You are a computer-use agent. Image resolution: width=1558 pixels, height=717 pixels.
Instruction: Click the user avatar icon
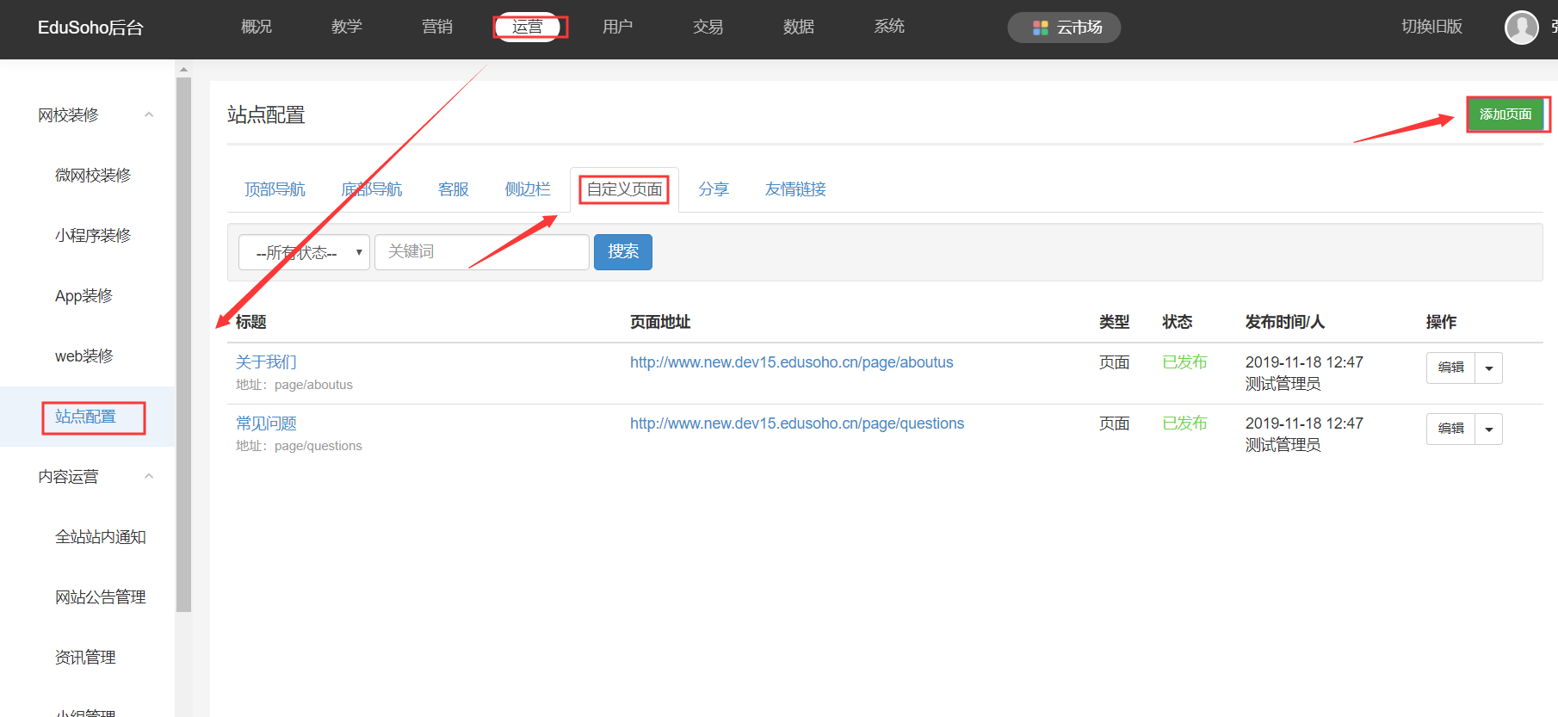pyautogui.click(x=1521, y=28)
